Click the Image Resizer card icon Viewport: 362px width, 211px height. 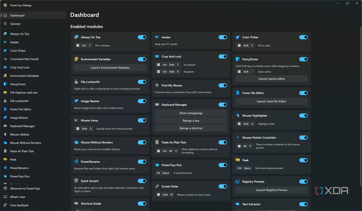click(x=76, y=101)
